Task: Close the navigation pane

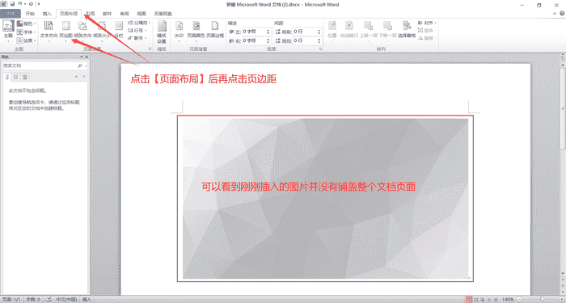Action: pos(86,57)
